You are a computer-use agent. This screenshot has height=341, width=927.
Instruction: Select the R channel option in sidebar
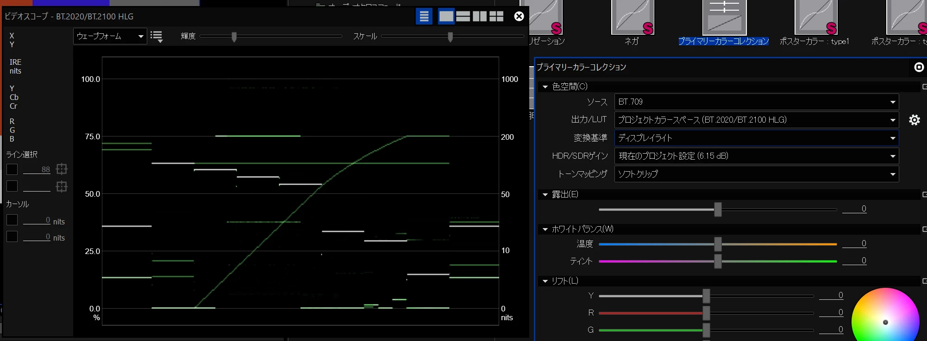point(12,121)
